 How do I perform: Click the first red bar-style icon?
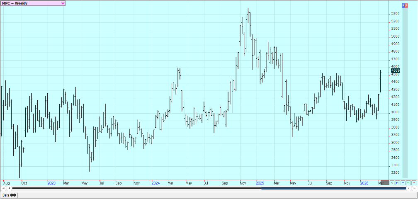click(392, 182)
